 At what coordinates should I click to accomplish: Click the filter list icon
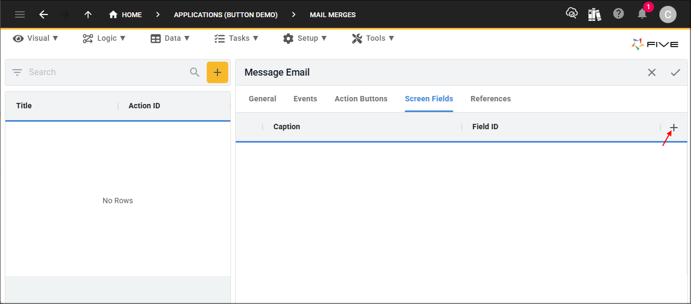[17, 72]
